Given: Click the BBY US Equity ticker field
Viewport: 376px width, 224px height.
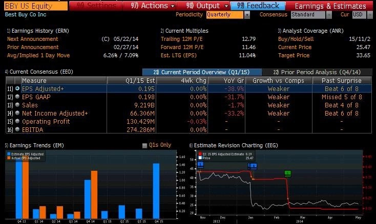Looking at the screenshot, I should tap(36, 6).
